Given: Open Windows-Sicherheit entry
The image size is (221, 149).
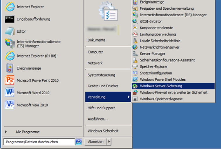Looking at the screenshot, I should (103, 131).
